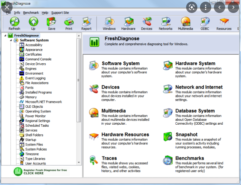Open the File menu

pos(8,13)
